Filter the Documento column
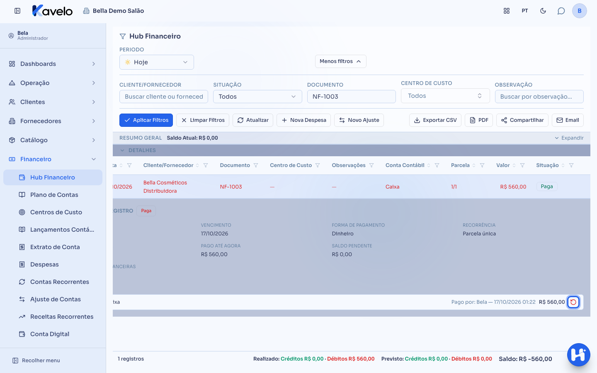The image size is (597, 373). pos(256,165)
